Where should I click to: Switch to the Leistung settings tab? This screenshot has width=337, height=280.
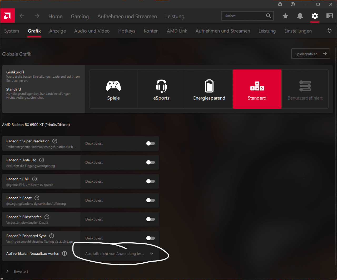pyautogui.click(x=267, y=31)
